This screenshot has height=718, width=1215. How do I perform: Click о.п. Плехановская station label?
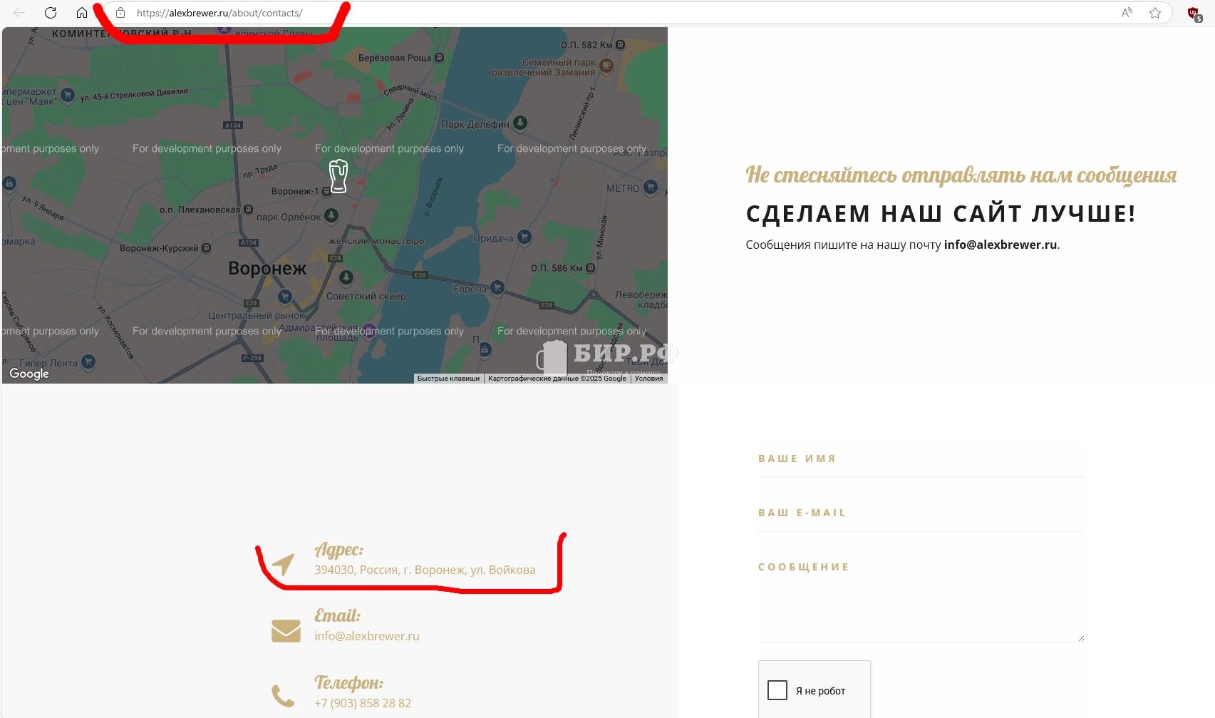click(x=200, y=210)
